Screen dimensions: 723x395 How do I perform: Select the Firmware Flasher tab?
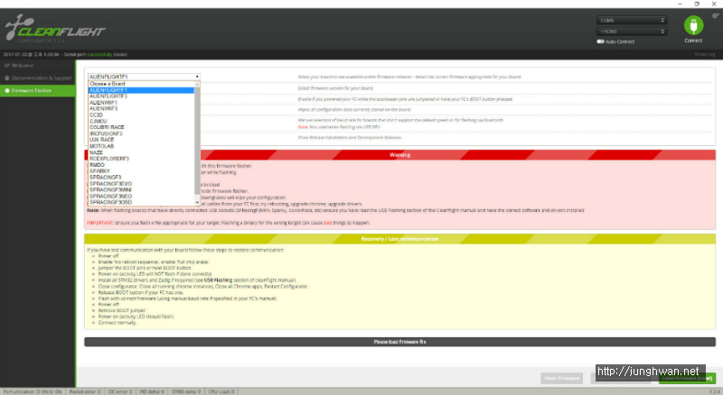pyautogui.click(x=38, y=90)
